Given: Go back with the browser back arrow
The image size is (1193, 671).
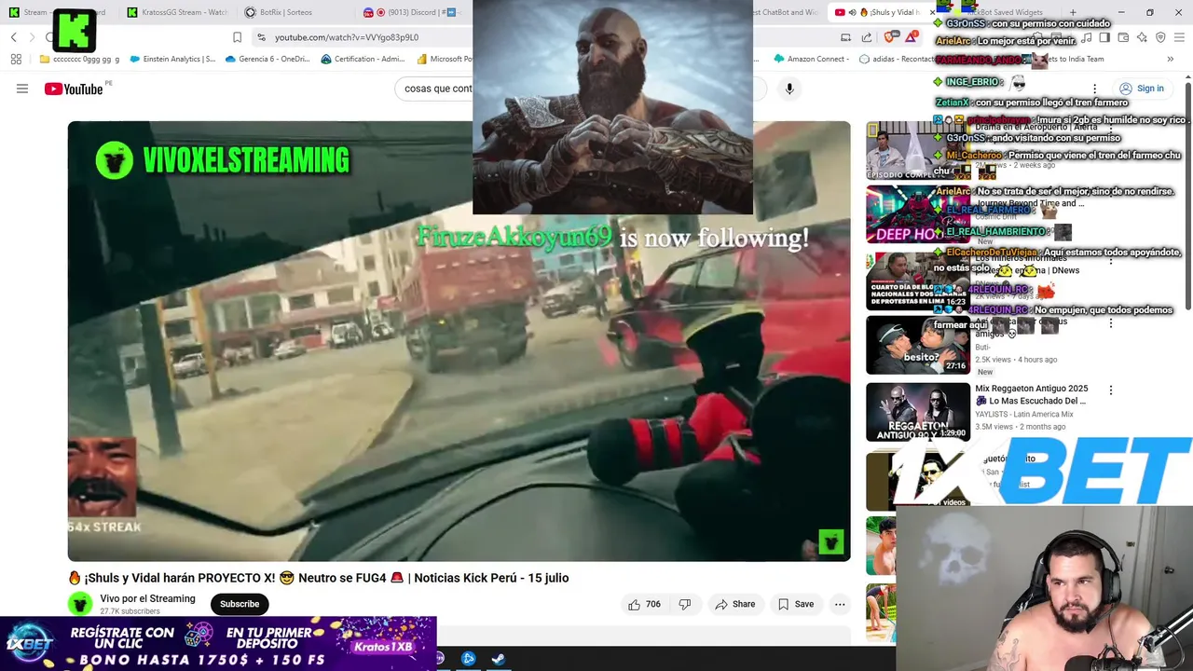Looking at the screenshot, I should coord(14,37).
